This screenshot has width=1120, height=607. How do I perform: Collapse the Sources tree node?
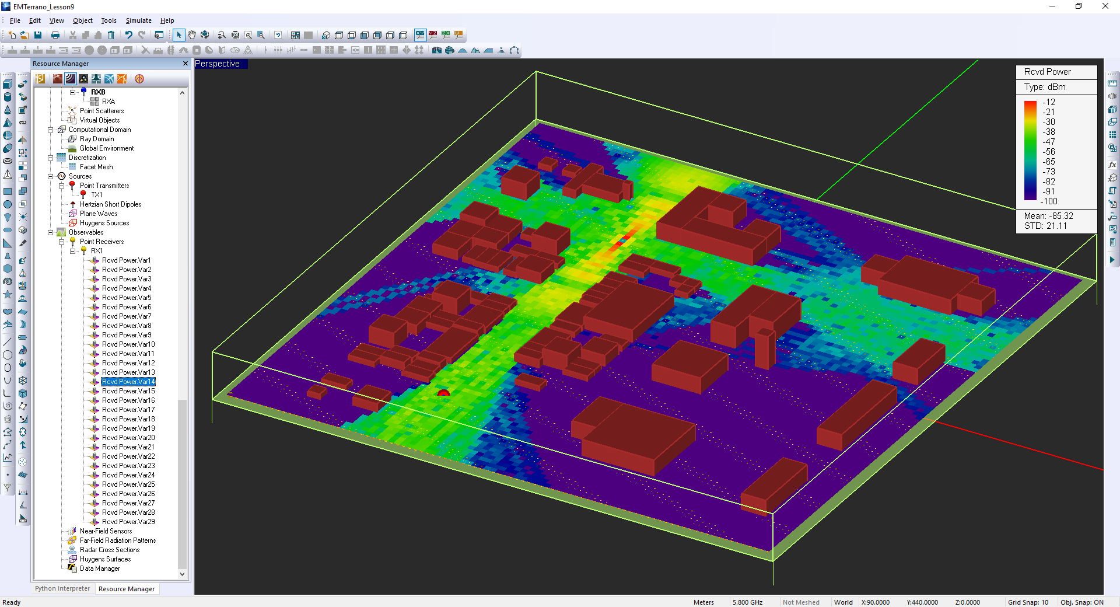[x=51, y=176]
